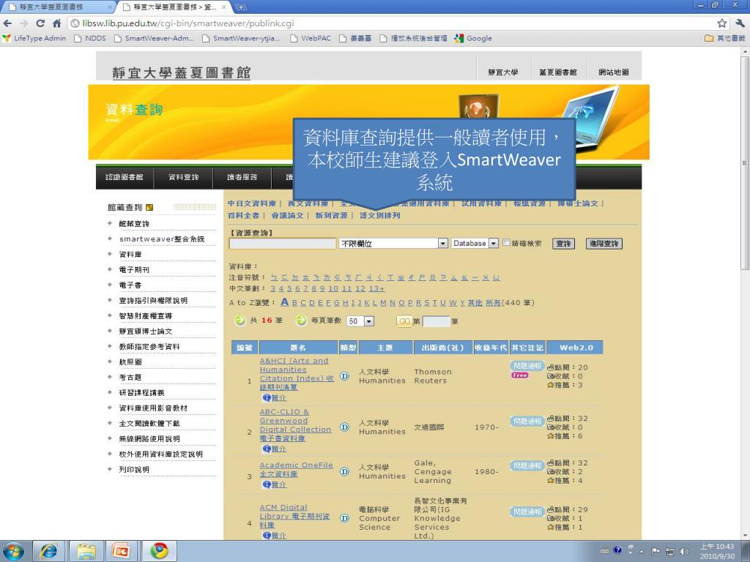750x562 pixels.
Task: Open a new tab with the plus button
Action: 241,7
